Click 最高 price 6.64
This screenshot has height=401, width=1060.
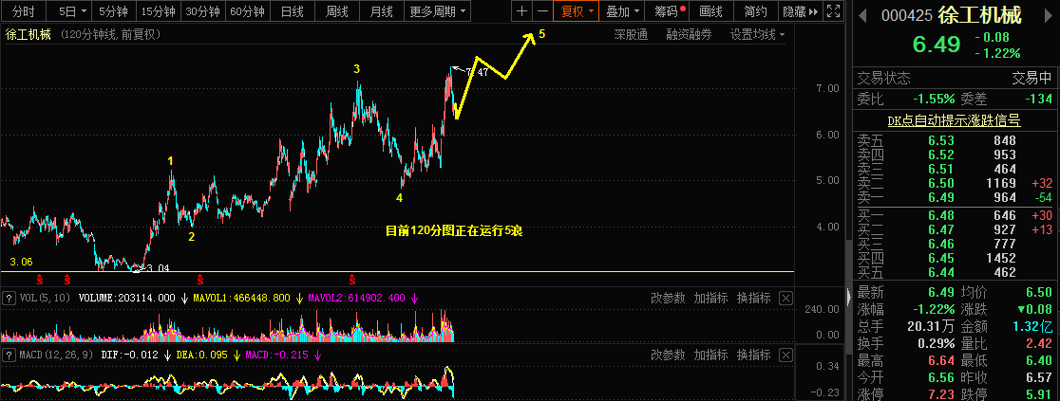coord(941,360)
